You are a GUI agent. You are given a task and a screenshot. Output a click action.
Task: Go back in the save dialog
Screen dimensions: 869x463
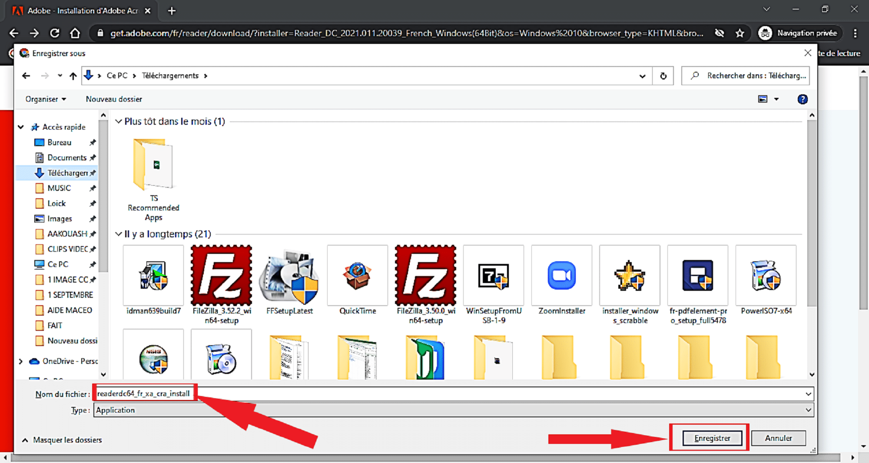pyautogui.click(x=26, y=76)
